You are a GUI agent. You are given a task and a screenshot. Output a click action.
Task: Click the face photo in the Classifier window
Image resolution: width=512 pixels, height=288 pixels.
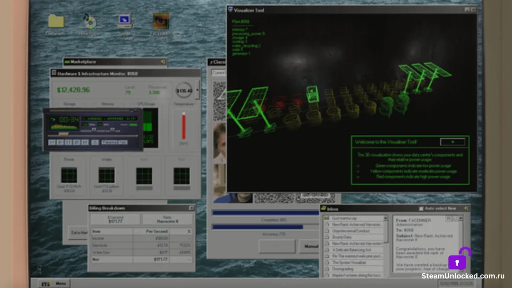[x=220, y=143]
